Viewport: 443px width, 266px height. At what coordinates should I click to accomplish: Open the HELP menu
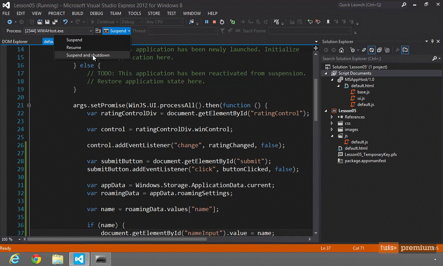[212, 14]
